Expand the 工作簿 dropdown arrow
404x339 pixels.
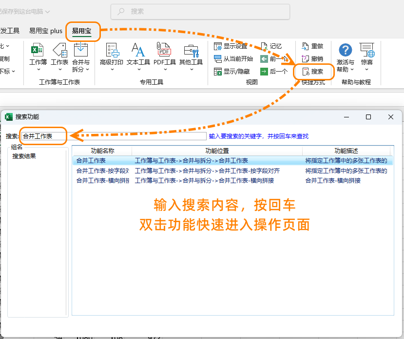click(38, 70)
